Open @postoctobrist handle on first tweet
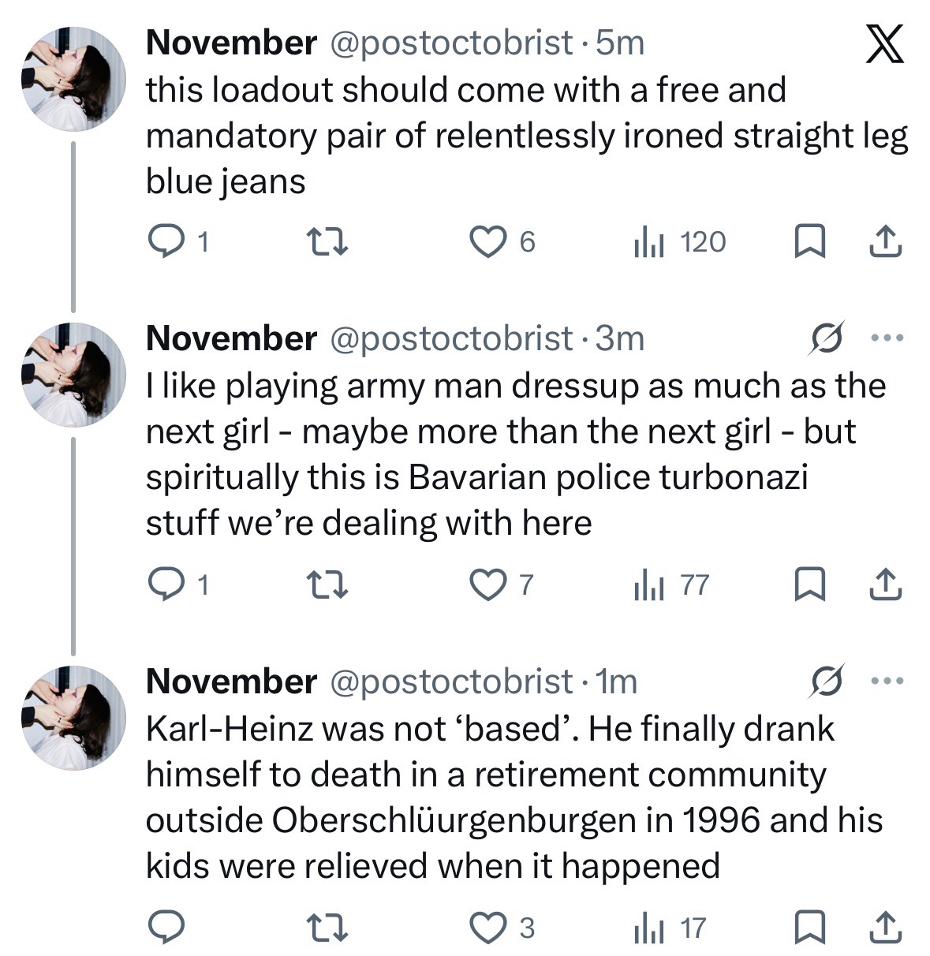 click(450, 43)
